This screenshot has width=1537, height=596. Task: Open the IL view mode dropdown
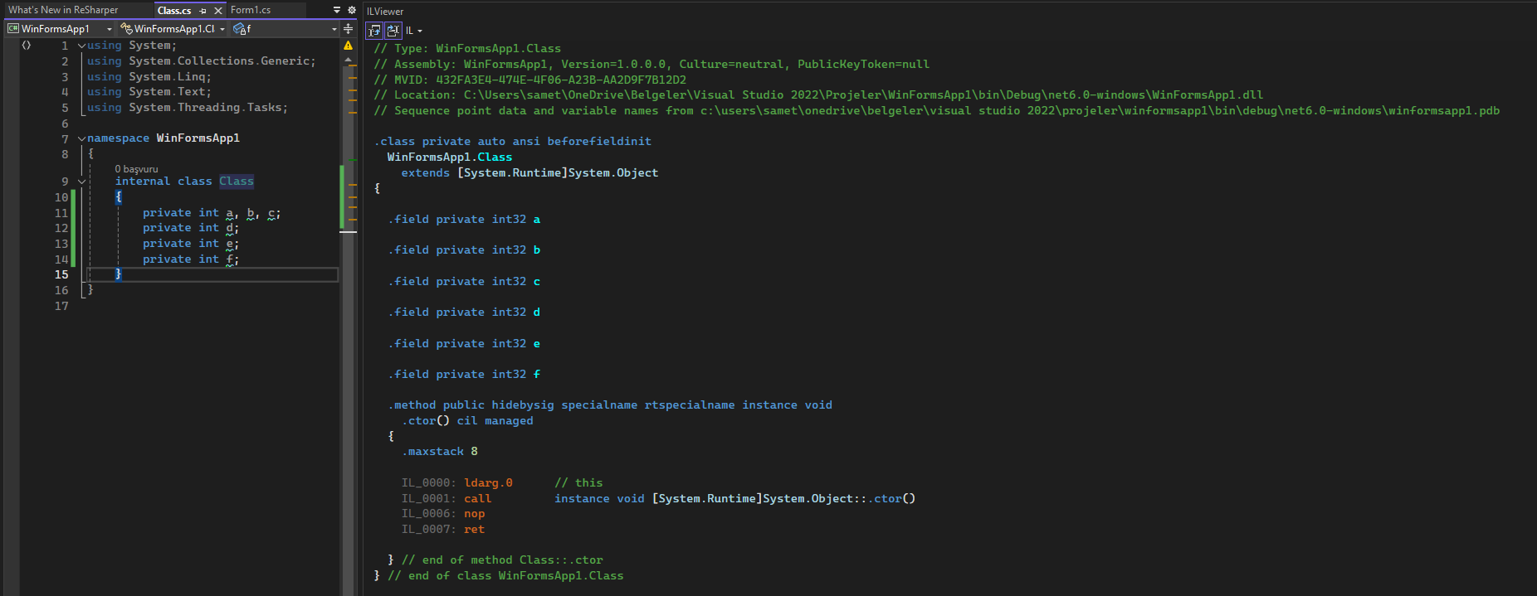(414, 31)
